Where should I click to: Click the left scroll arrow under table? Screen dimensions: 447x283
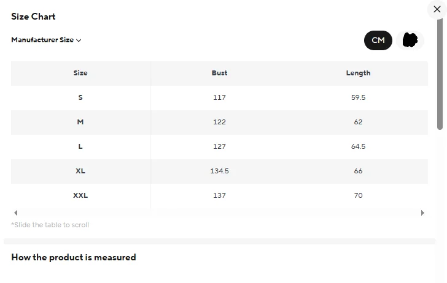pos(16,213)
